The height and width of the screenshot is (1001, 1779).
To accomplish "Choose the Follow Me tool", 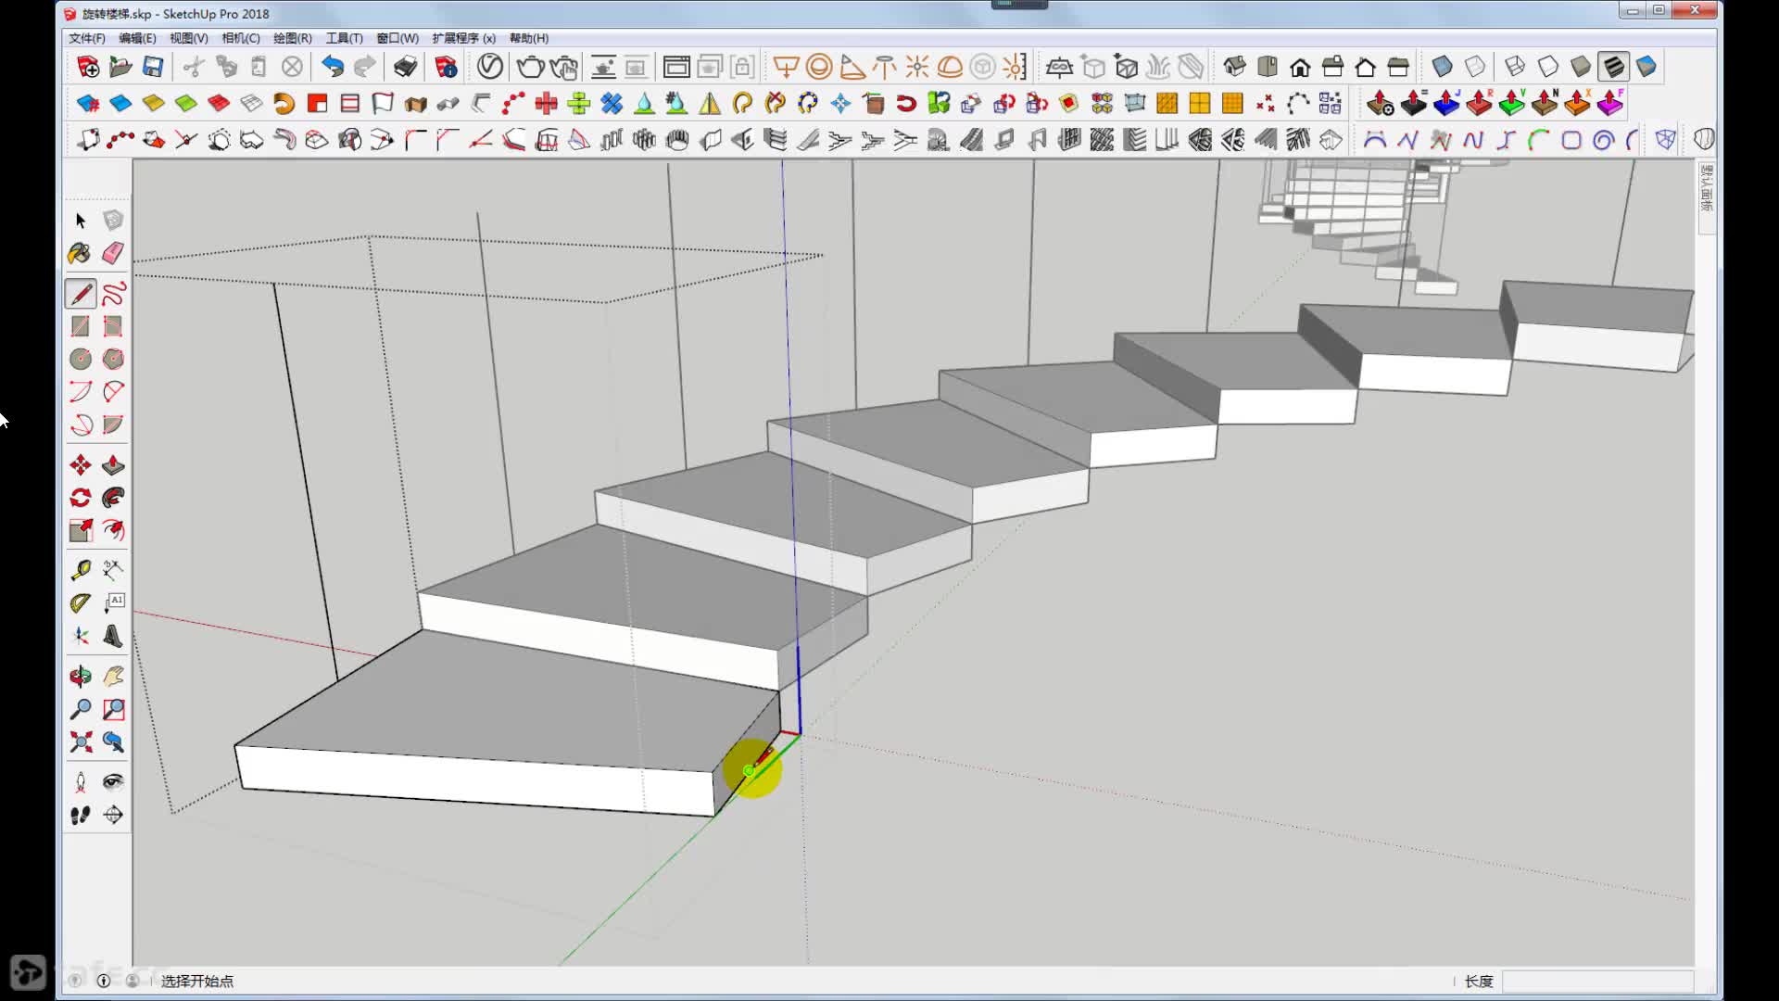I will [x=113, y=498].
